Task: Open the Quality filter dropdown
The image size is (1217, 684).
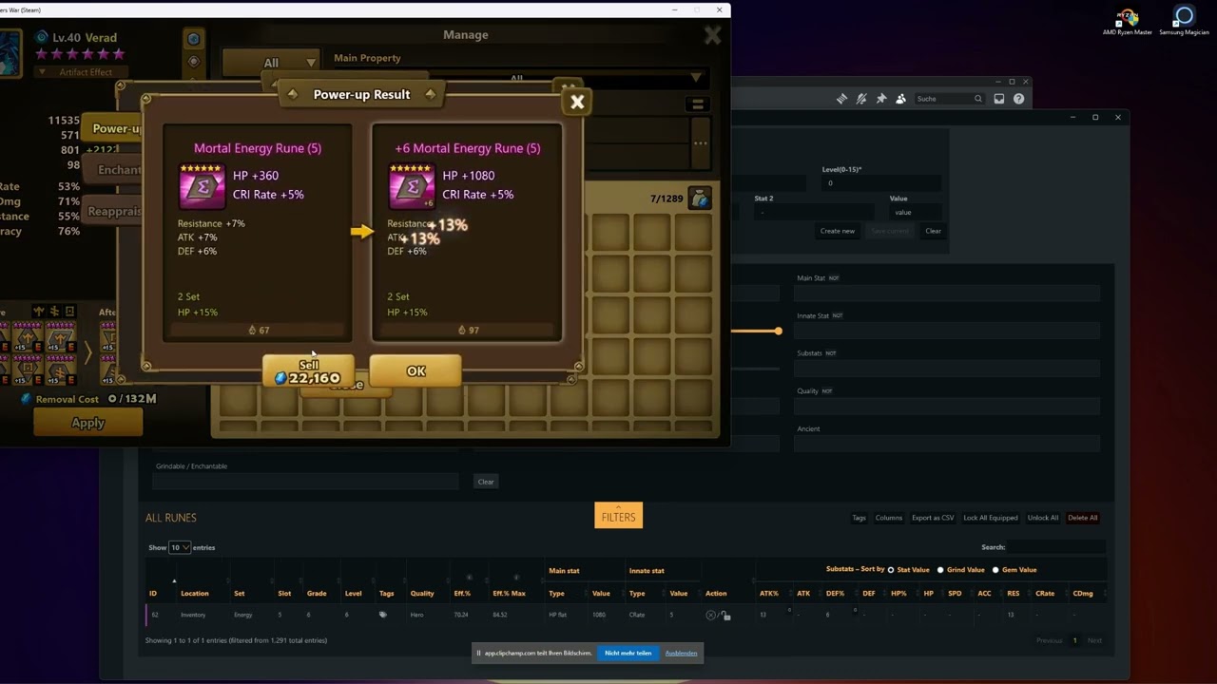Action: pos(947,407)
